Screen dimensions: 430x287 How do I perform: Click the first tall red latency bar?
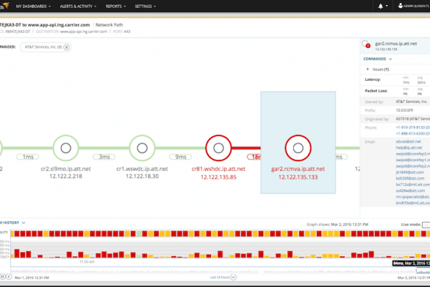[x=17, y=253]
